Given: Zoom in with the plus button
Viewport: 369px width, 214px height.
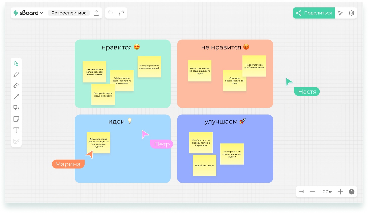Looking at the screenshot, I should point(340,192).
